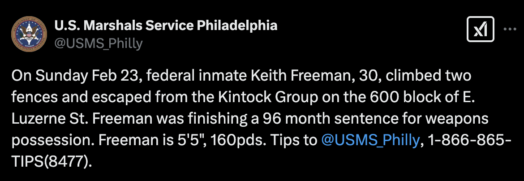Follow the blue @USMS_Philly mention link
The height and width of the screenshot is (181, 524).
(x=371, y=141)
